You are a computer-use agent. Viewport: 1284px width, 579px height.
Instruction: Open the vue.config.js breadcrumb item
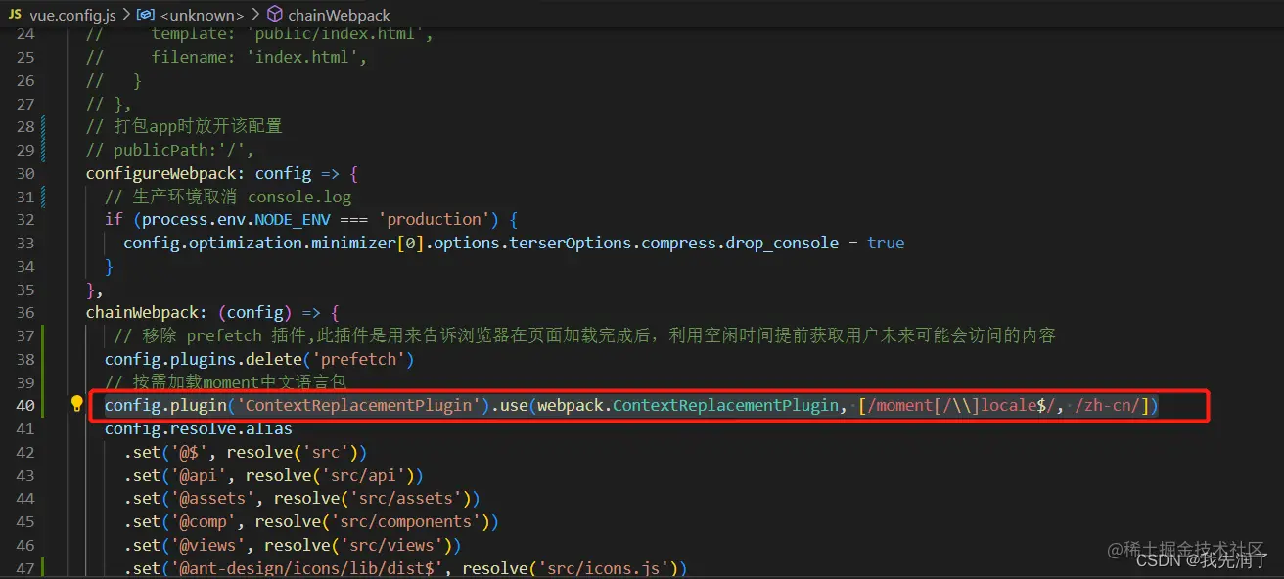[73, 15]
